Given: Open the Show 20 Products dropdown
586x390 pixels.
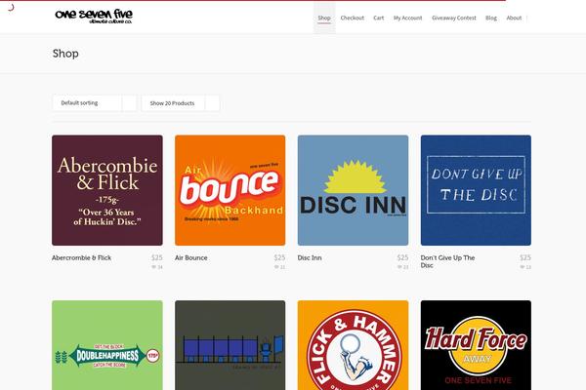Looking at the screenshot, I should coord(180,103).
